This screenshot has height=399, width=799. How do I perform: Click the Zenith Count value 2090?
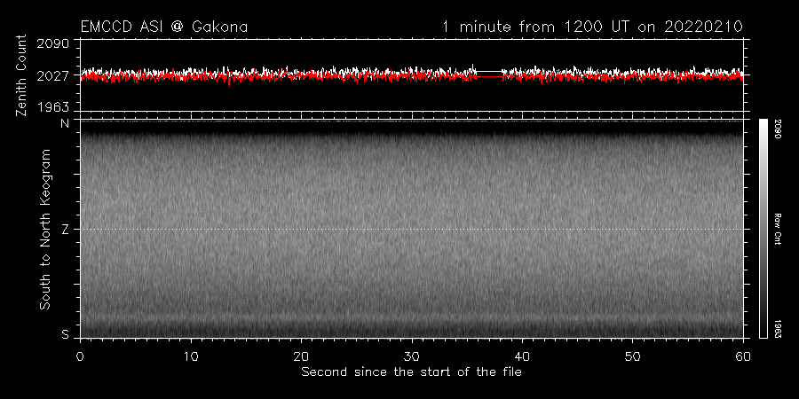(x=53, y=43)
